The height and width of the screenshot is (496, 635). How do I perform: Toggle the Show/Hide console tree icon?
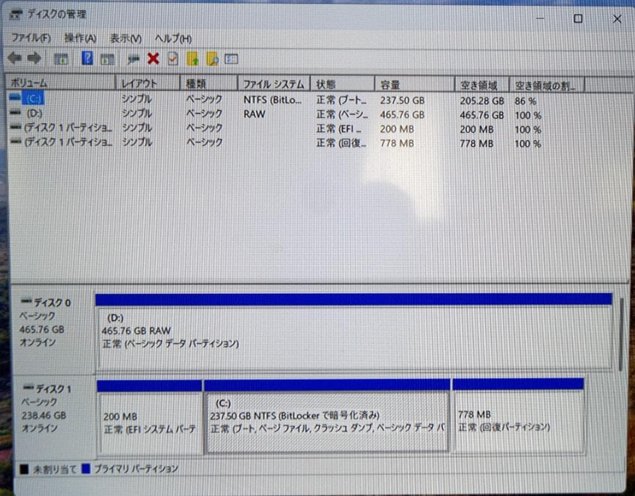61,58
